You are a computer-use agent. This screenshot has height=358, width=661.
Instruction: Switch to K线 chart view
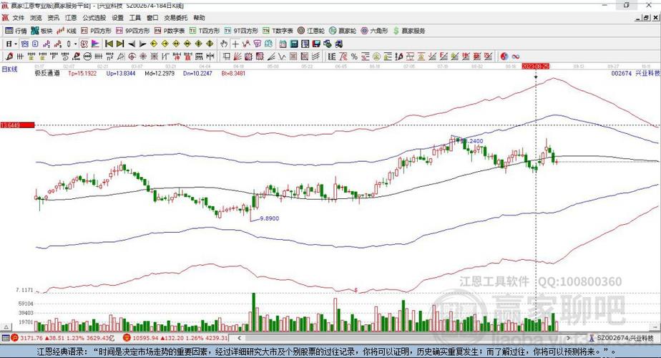pos(67,31)
